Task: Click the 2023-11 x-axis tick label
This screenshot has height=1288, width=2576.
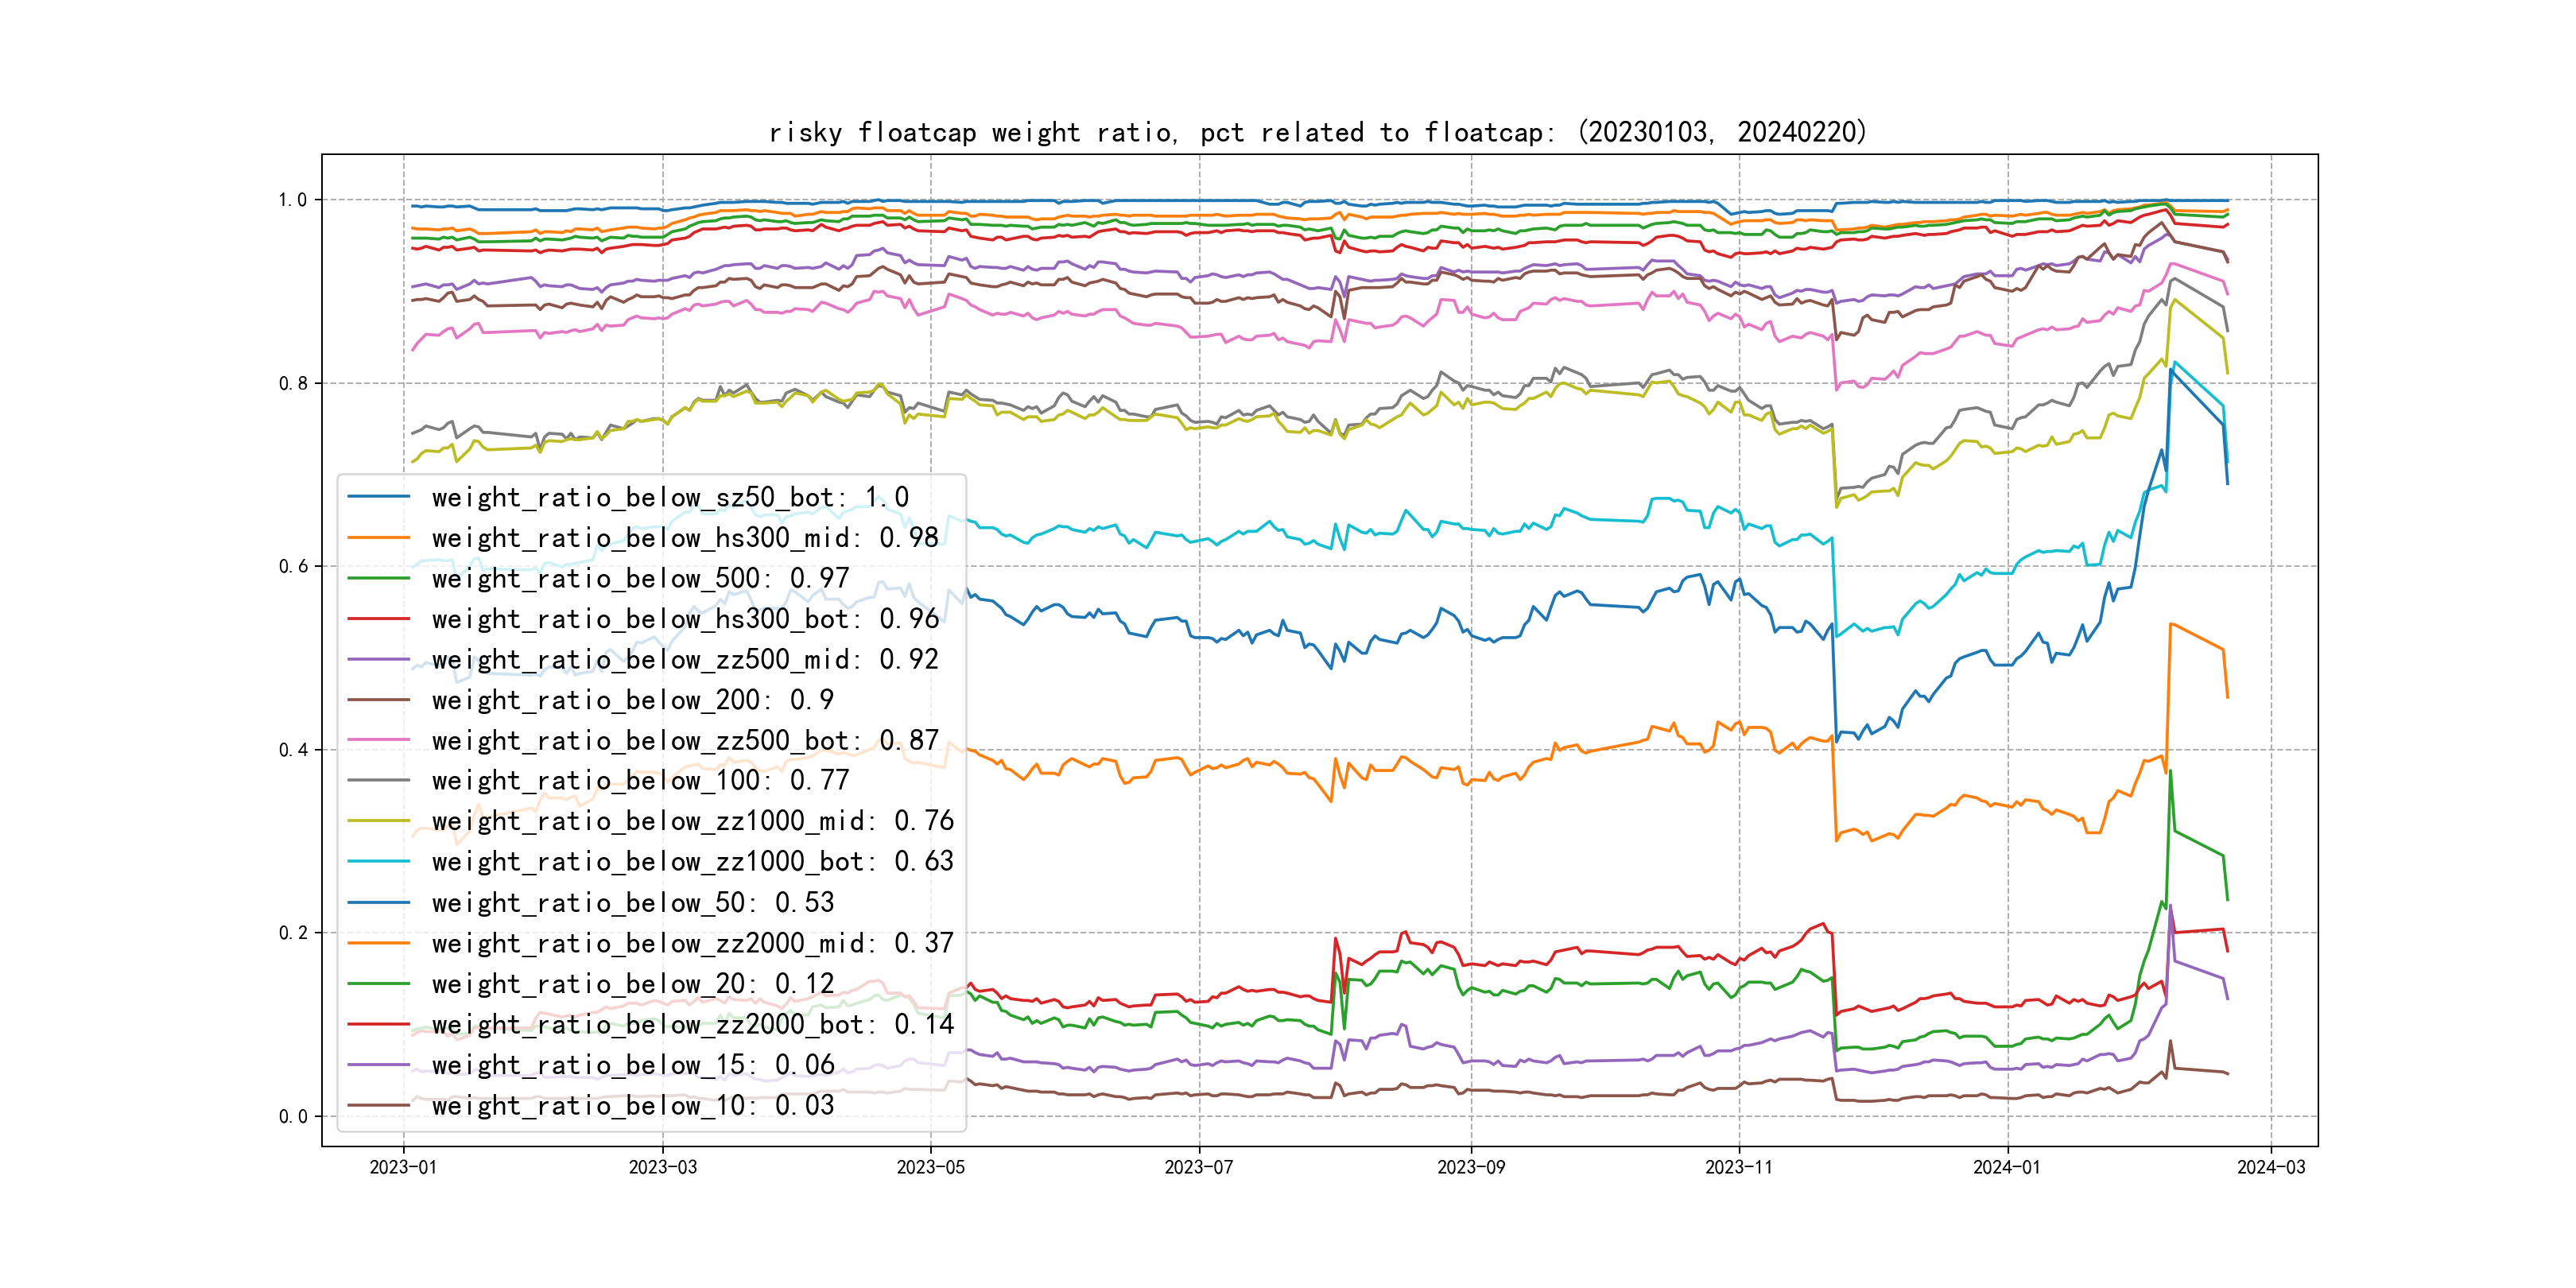Action: (1738, 1167)
